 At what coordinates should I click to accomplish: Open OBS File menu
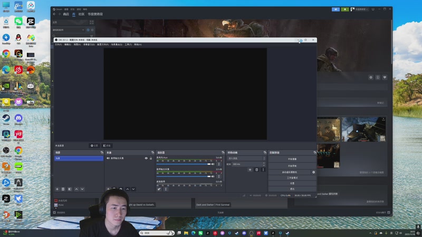59,45
